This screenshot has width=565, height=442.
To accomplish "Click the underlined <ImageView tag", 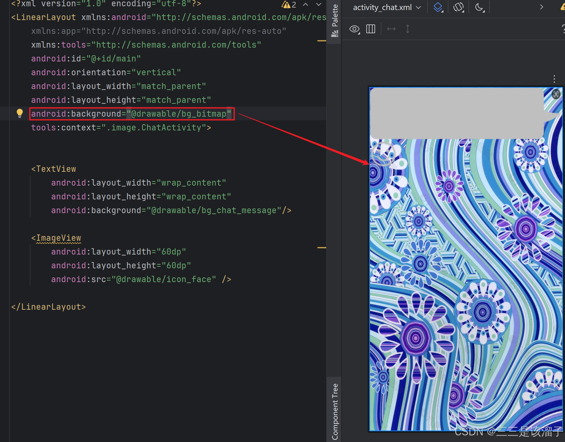I will pos(56,238).
